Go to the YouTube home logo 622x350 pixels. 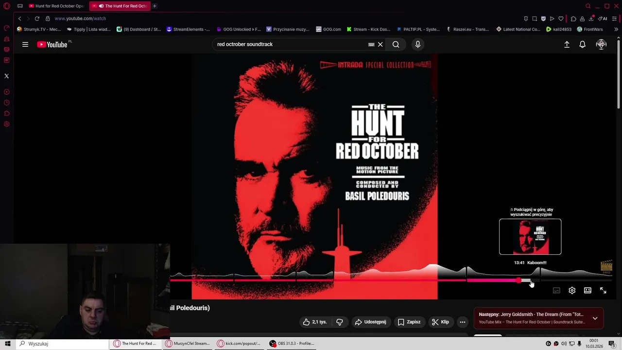coord(52,44)
